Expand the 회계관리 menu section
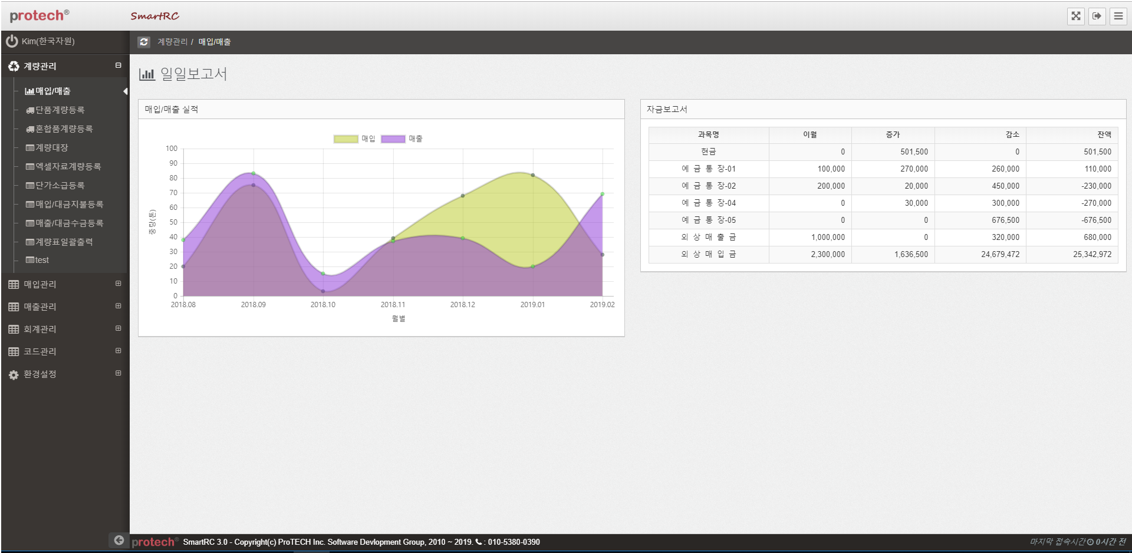 point(118,328)
